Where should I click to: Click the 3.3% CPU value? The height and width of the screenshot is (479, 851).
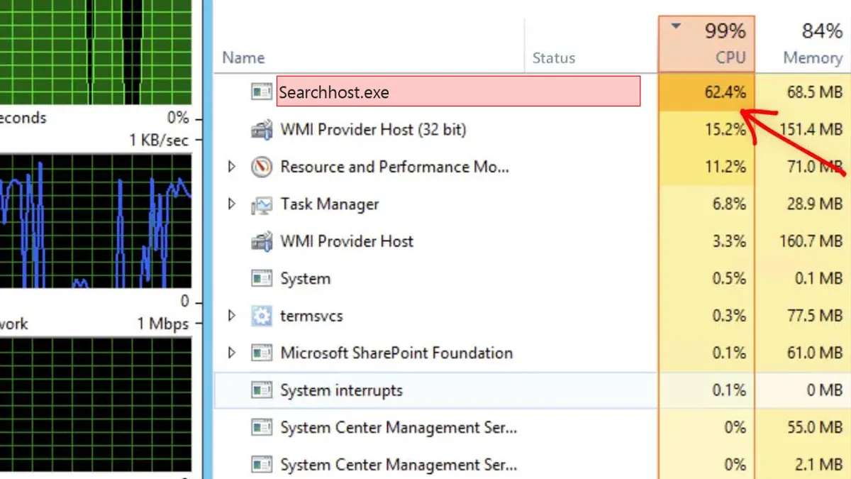coord(729,241)
